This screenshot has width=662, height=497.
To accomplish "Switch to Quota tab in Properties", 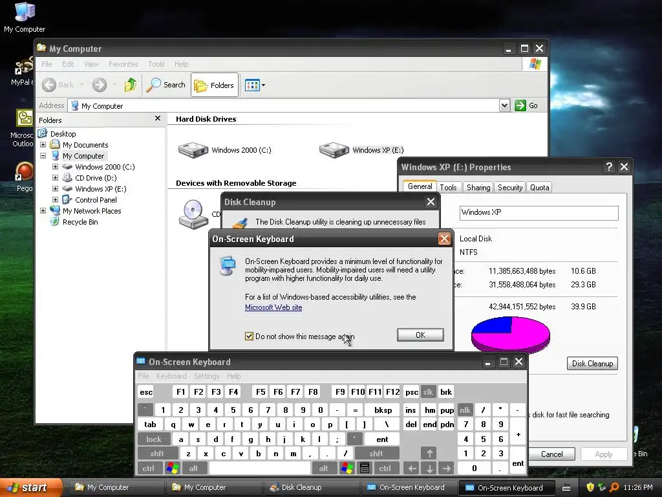I will (540, 188).
